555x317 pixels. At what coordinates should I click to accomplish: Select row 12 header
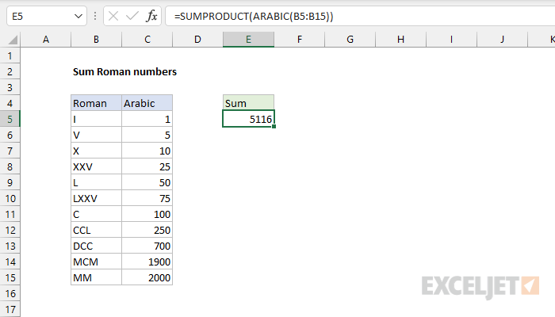pyautogui.click(x=10, y=230)
